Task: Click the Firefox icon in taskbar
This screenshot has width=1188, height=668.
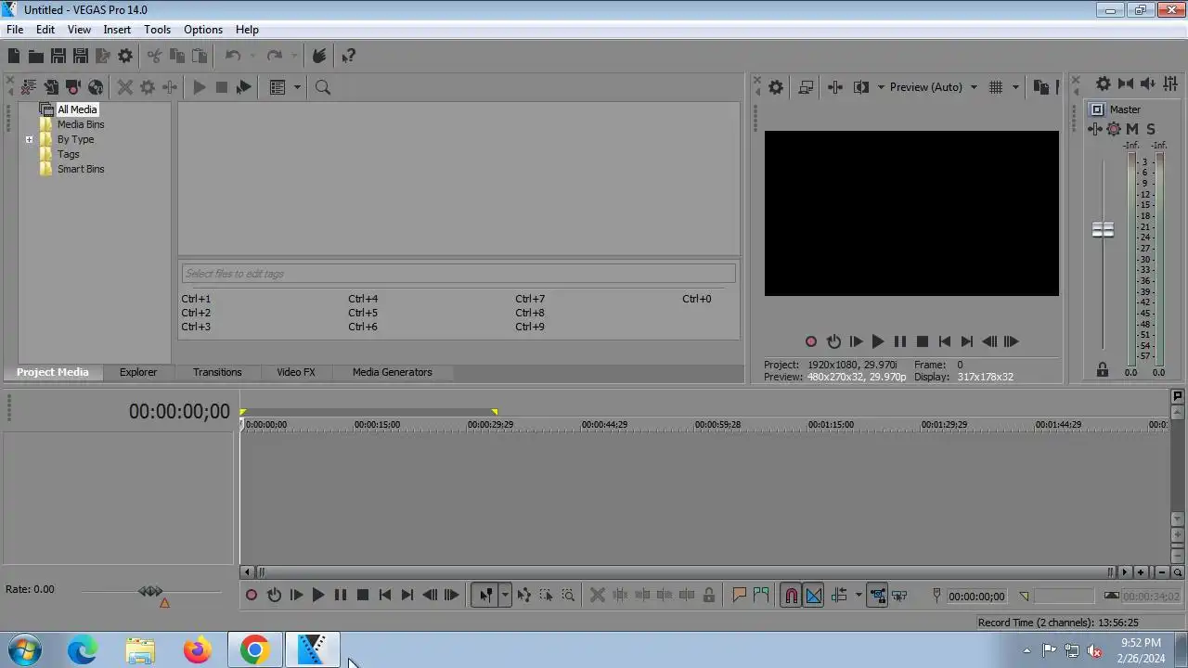Action: coord(197,650)
